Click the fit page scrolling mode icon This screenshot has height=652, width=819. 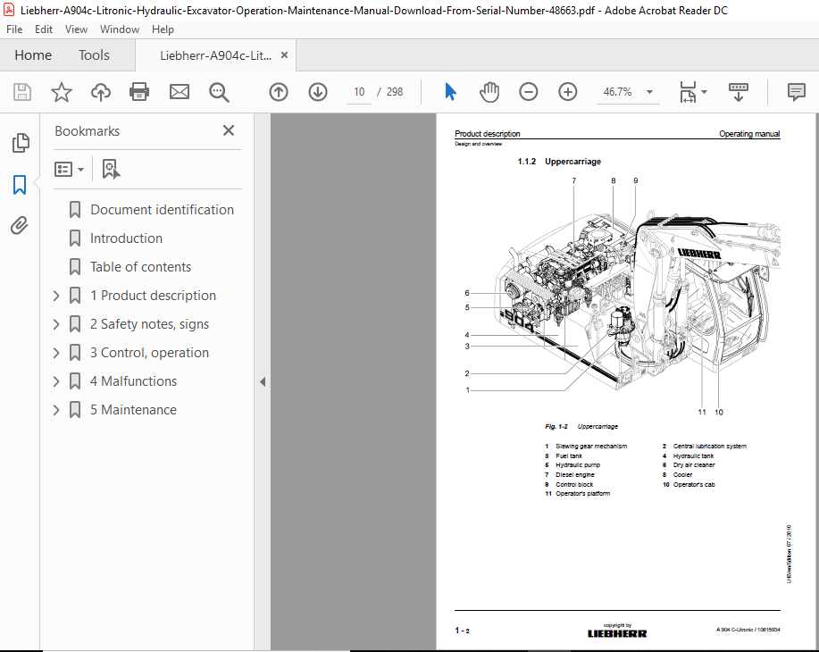coord(688,92)
